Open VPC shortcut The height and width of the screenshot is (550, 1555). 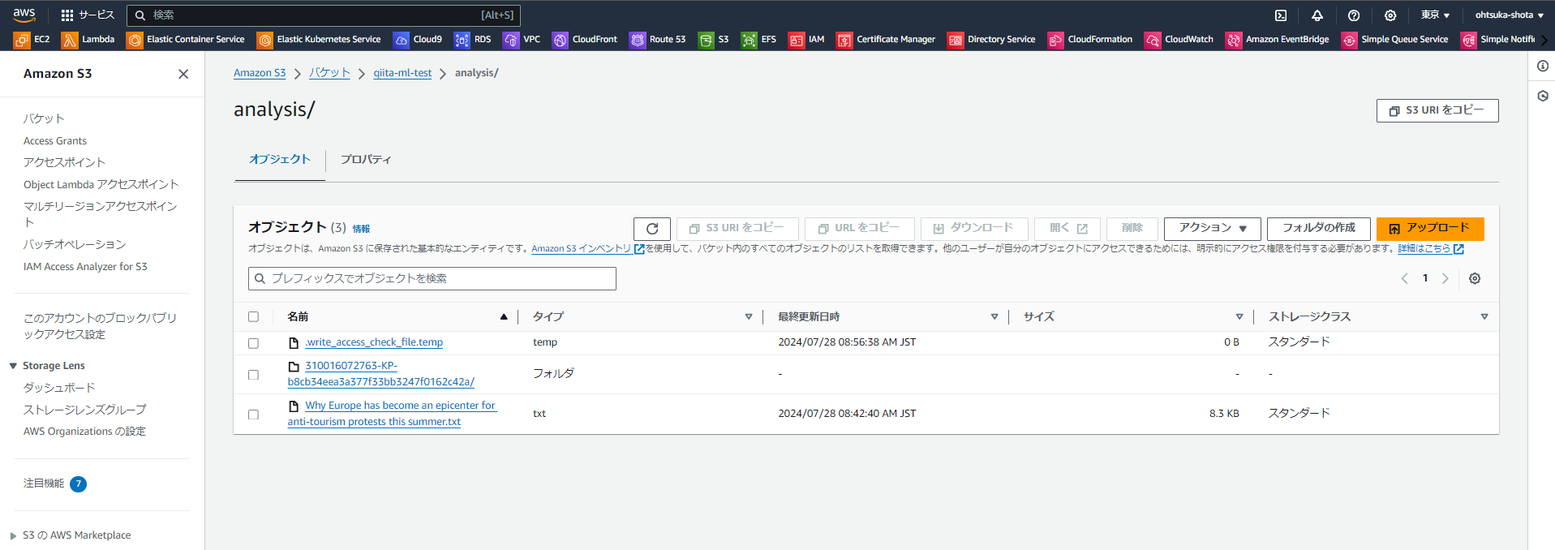pyautogui.click(x=522, y=39)
